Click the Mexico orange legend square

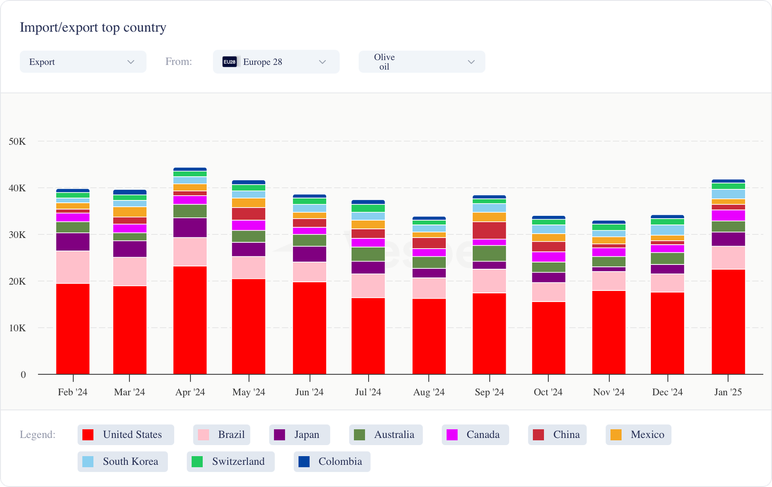coord(616,434)
